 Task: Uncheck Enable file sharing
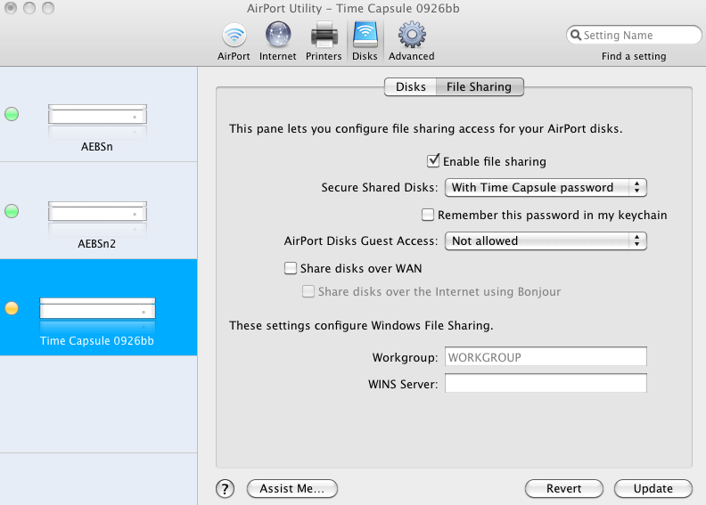pos(433,161)
